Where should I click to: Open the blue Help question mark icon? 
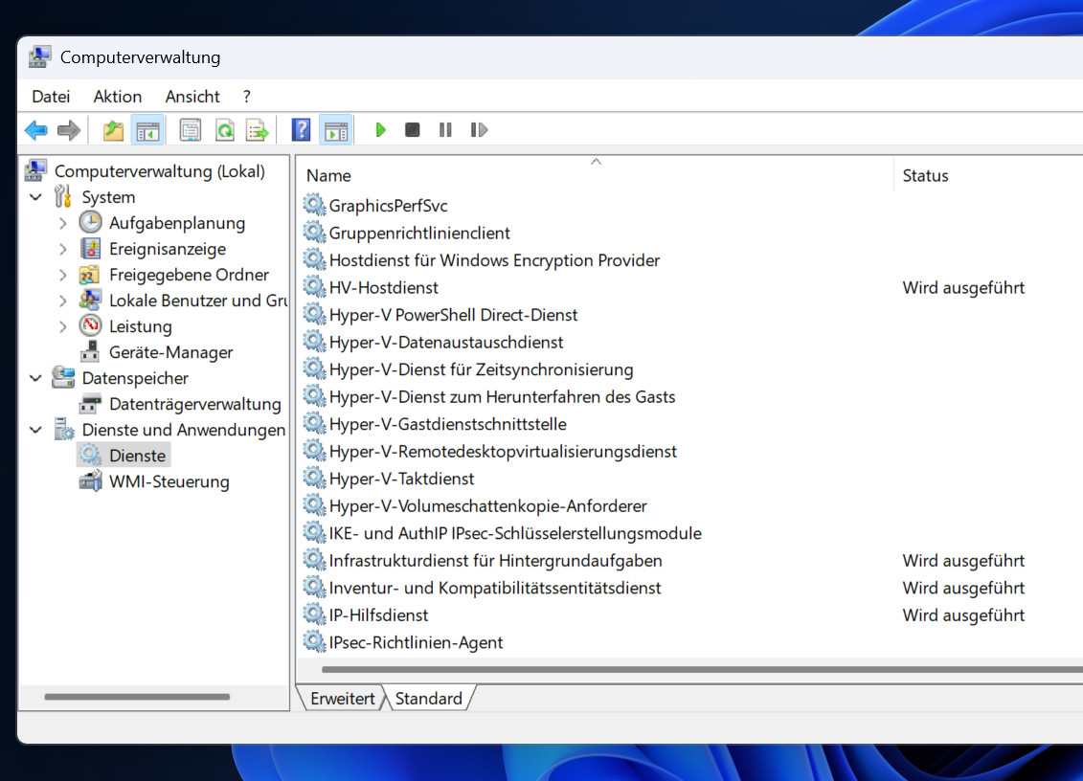coord(301,130)
